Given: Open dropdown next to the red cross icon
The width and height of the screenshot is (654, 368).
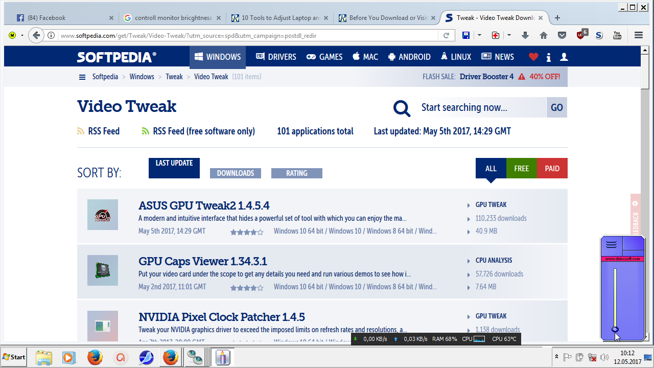Looking at the screenshot, I should [x=509, y=35].
